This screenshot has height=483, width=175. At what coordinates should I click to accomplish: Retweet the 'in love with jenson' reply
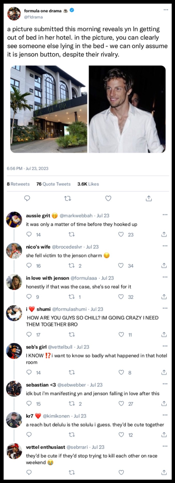[72, 297]
